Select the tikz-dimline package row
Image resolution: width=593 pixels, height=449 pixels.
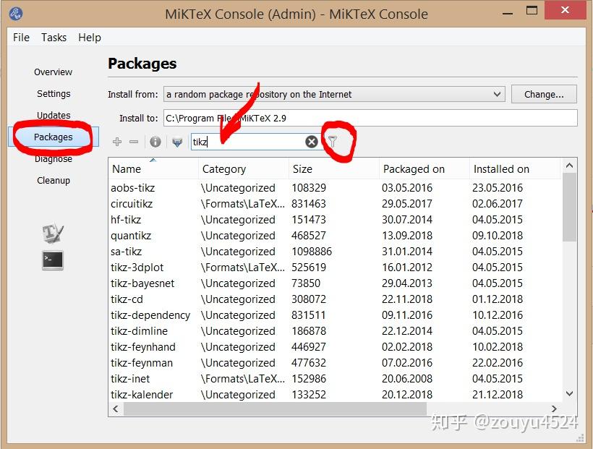click(x=335, y=330)
